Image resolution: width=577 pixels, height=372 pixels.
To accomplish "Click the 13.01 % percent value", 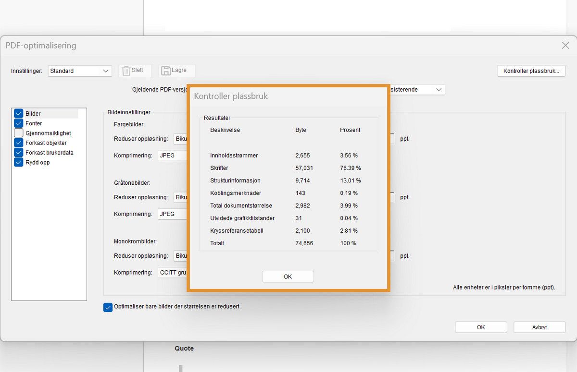I will point(350,180).
